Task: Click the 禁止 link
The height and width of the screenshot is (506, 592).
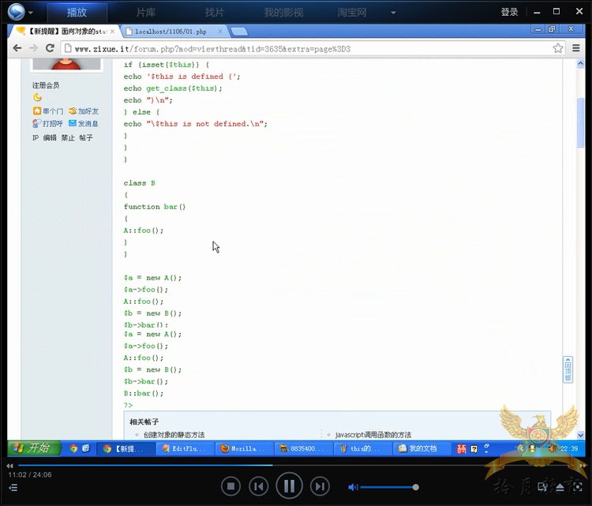Action: tap(68, 138)
